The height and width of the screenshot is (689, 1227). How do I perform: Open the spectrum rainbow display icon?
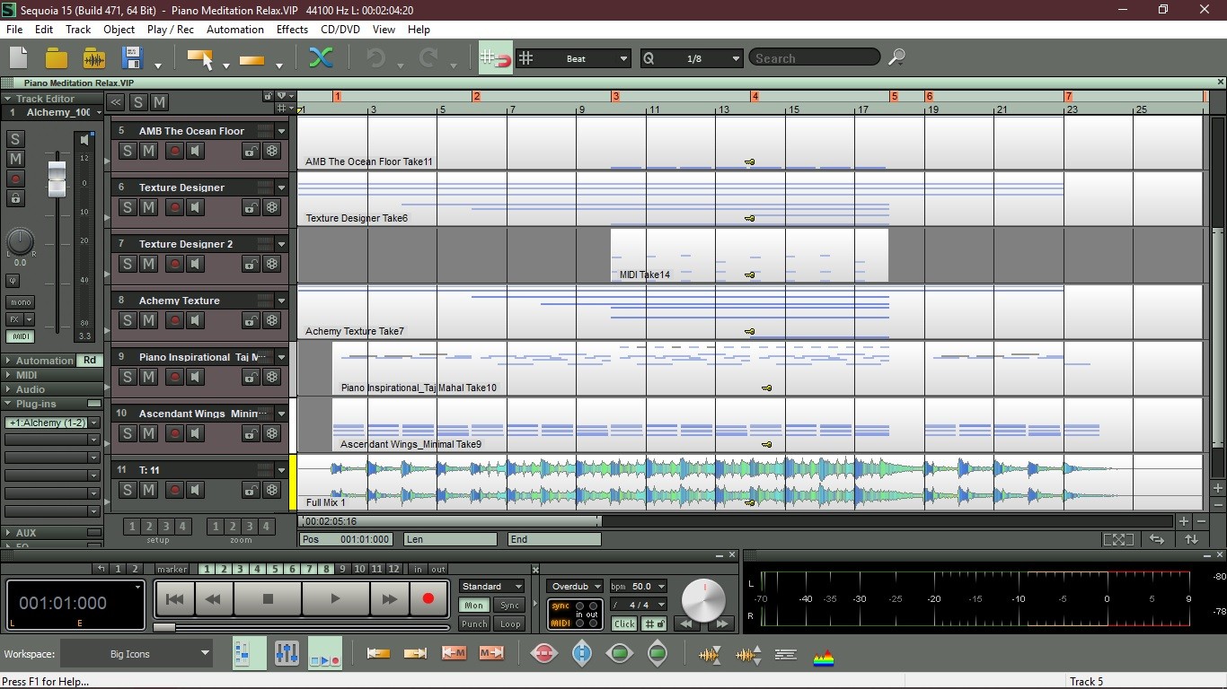coord(824,657)
